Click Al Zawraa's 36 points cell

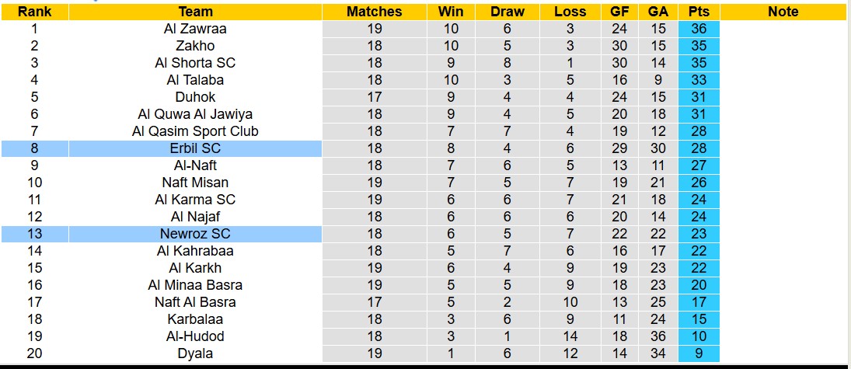click(x=698, y=29)
